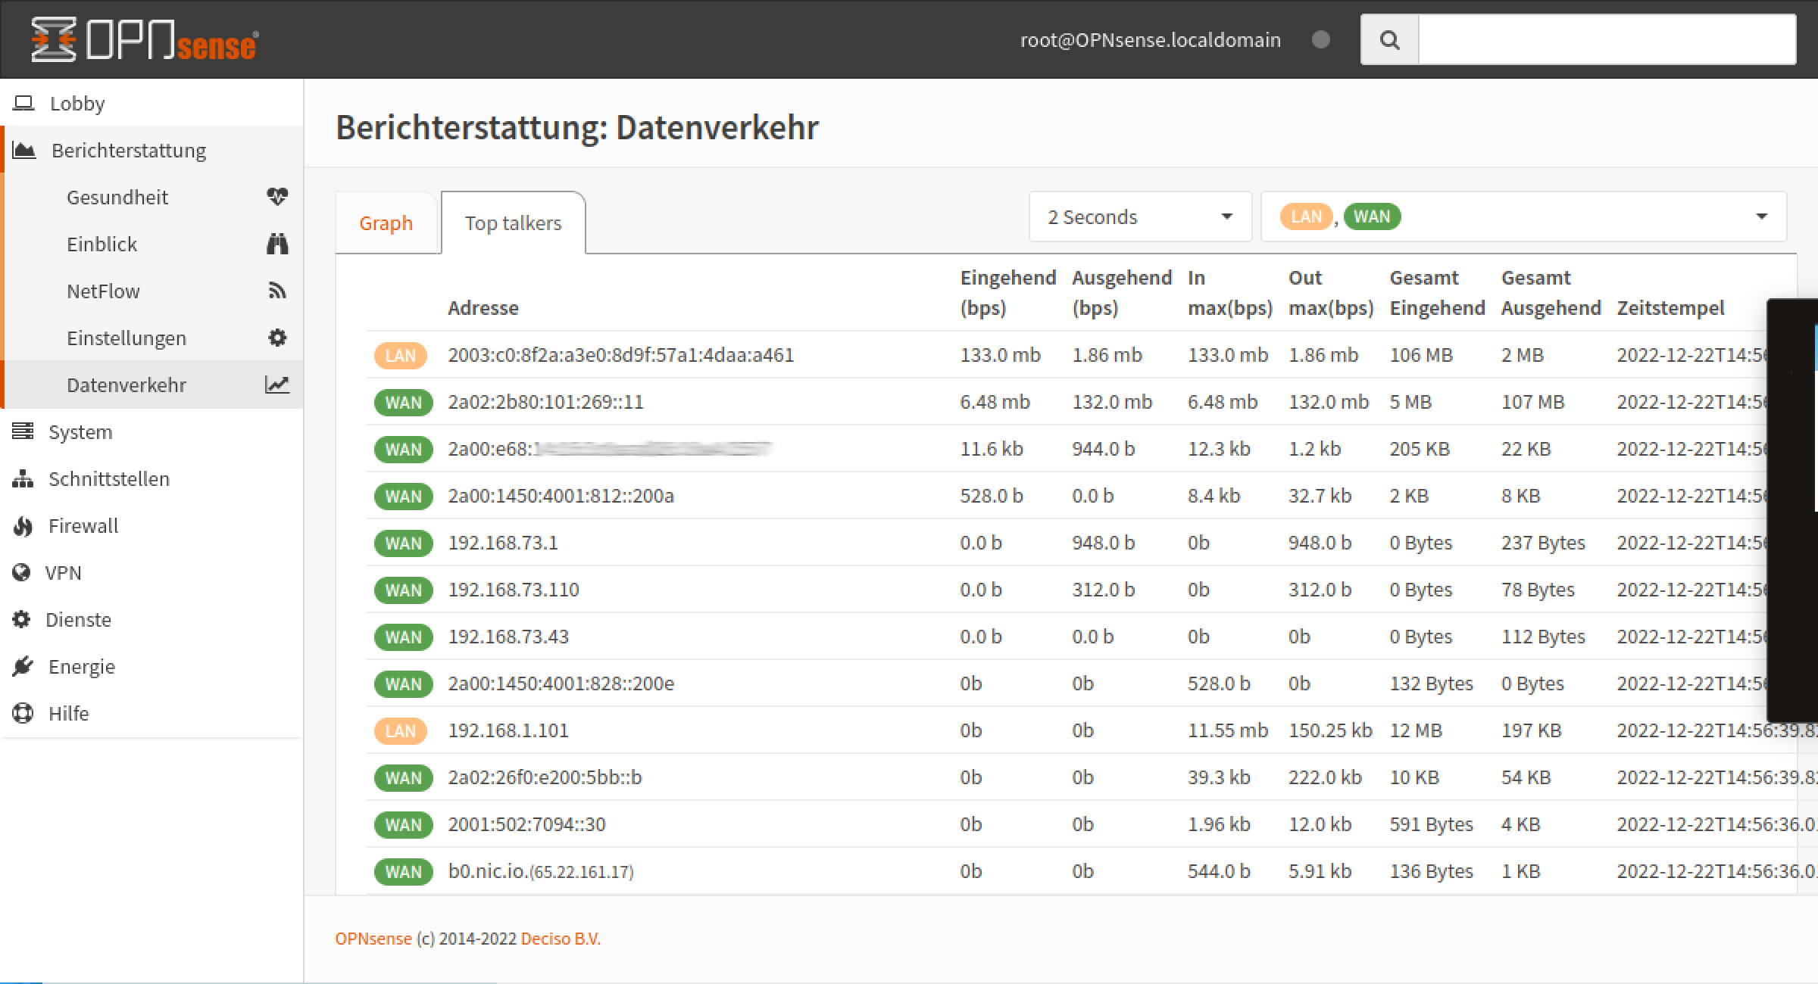The width and height of the screenshot is (1818, 984).
Task: Expand the LAN, WAN interface selector
Action: (1523, 217)
